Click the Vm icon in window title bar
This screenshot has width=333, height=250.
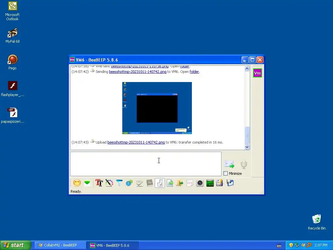[72, 60]
